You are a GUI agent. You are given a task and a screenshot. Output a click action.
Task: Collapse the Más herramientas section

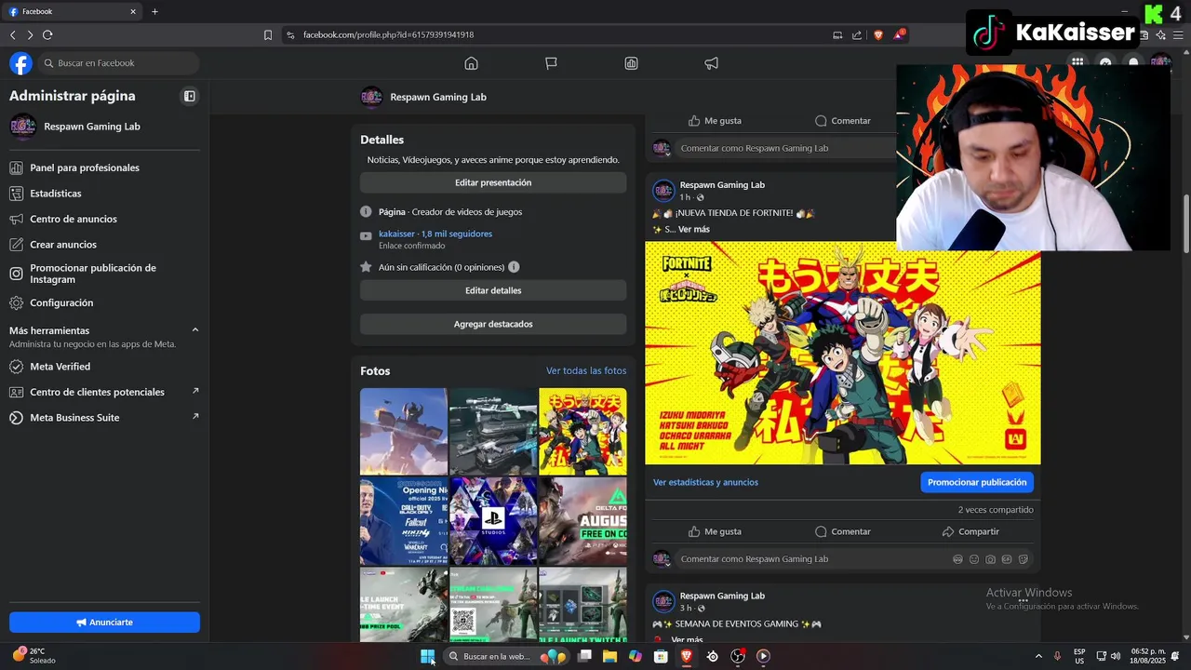click(x=194, y=330)
